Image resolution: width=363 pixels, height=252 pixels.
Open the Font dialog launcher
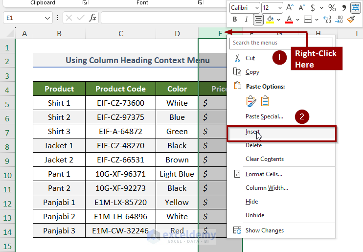200,3
